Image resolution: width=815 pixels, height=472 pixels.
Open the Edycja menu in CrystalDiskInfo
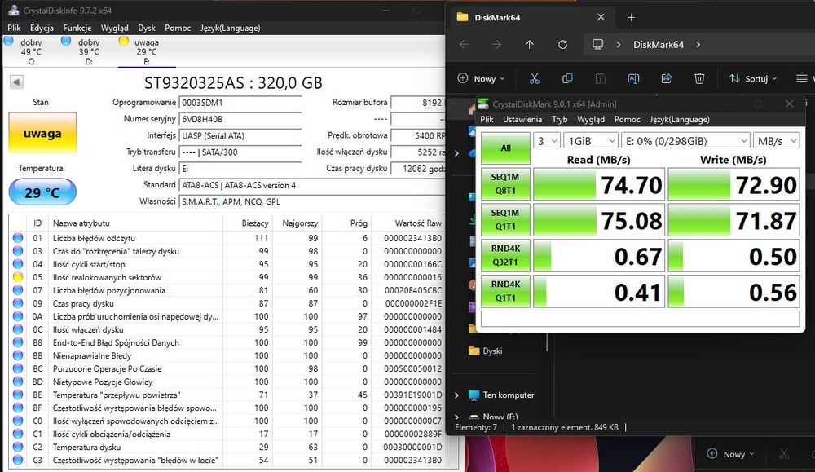(42, 28)
